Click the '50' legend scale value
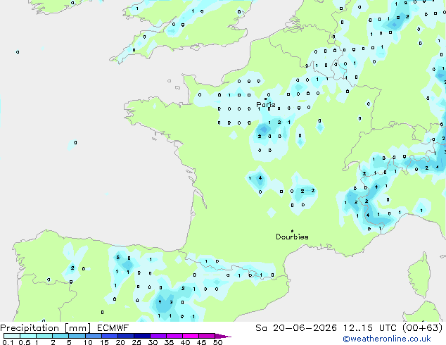The width and height of the screenshot is (446, 345). click(x=217, y=342)
